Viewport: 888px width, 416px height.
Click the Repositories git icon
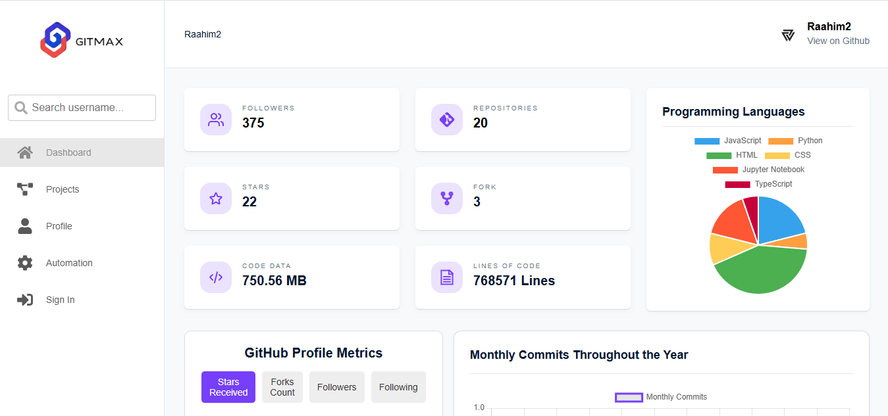coord(447,120)
